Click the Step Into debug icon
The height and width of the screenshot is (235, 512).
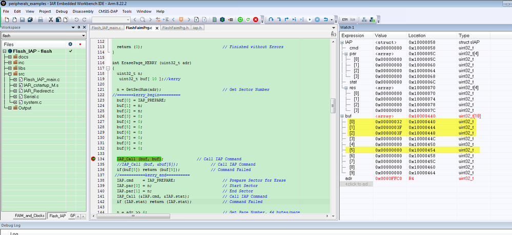pyautogui.click(x=278, y=19)
